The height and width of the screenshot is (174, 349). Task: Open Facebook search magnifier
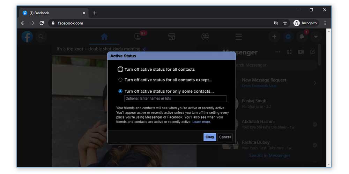pos(41,37)
